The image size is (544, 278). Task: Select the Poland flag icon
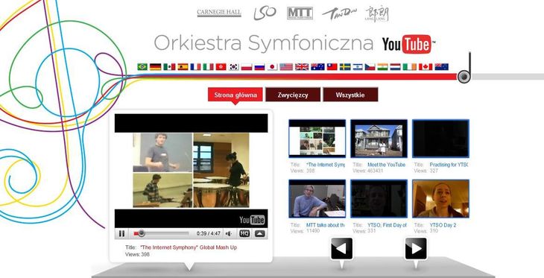click(x=247, y=66)
